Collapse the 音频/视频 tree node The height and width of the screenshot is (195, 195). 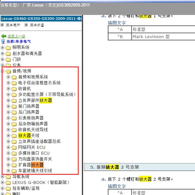pyautogui.click(x=2, y=71)
